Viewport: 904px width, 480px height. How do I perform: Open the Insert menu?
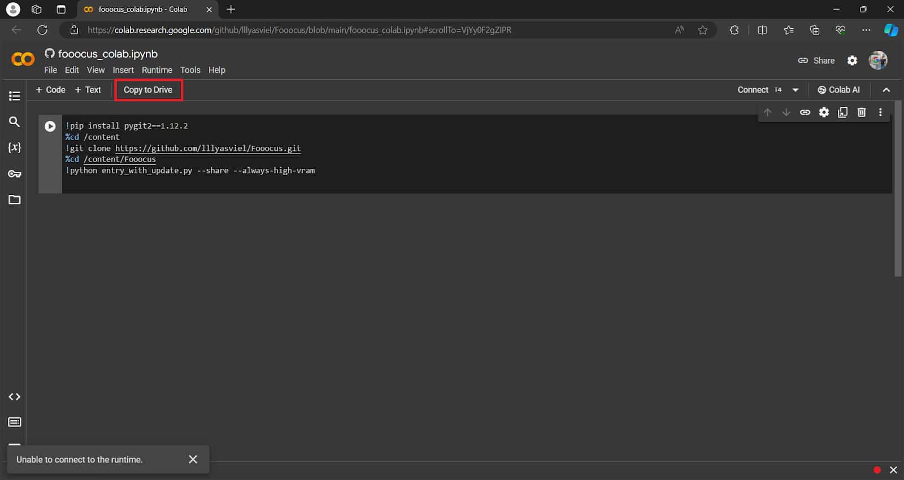123,70
